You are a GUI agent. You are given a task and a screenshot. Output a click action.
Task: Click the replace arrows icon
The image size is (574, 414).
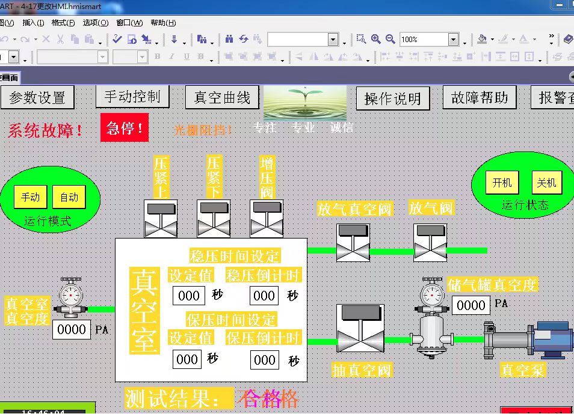pos(244,39)
